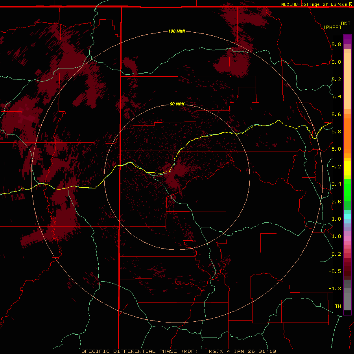Click the 1.8 scale value
Screen dimensions: 354x354
[x=336, y=219]
